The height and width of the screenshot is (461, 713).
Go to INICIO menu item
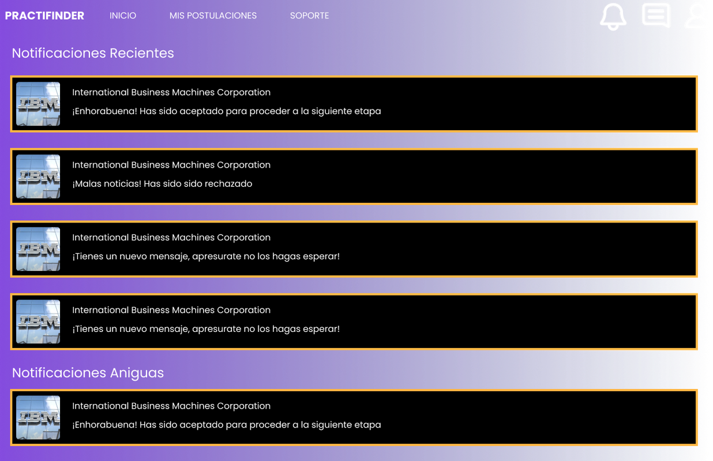coord(123,16)
